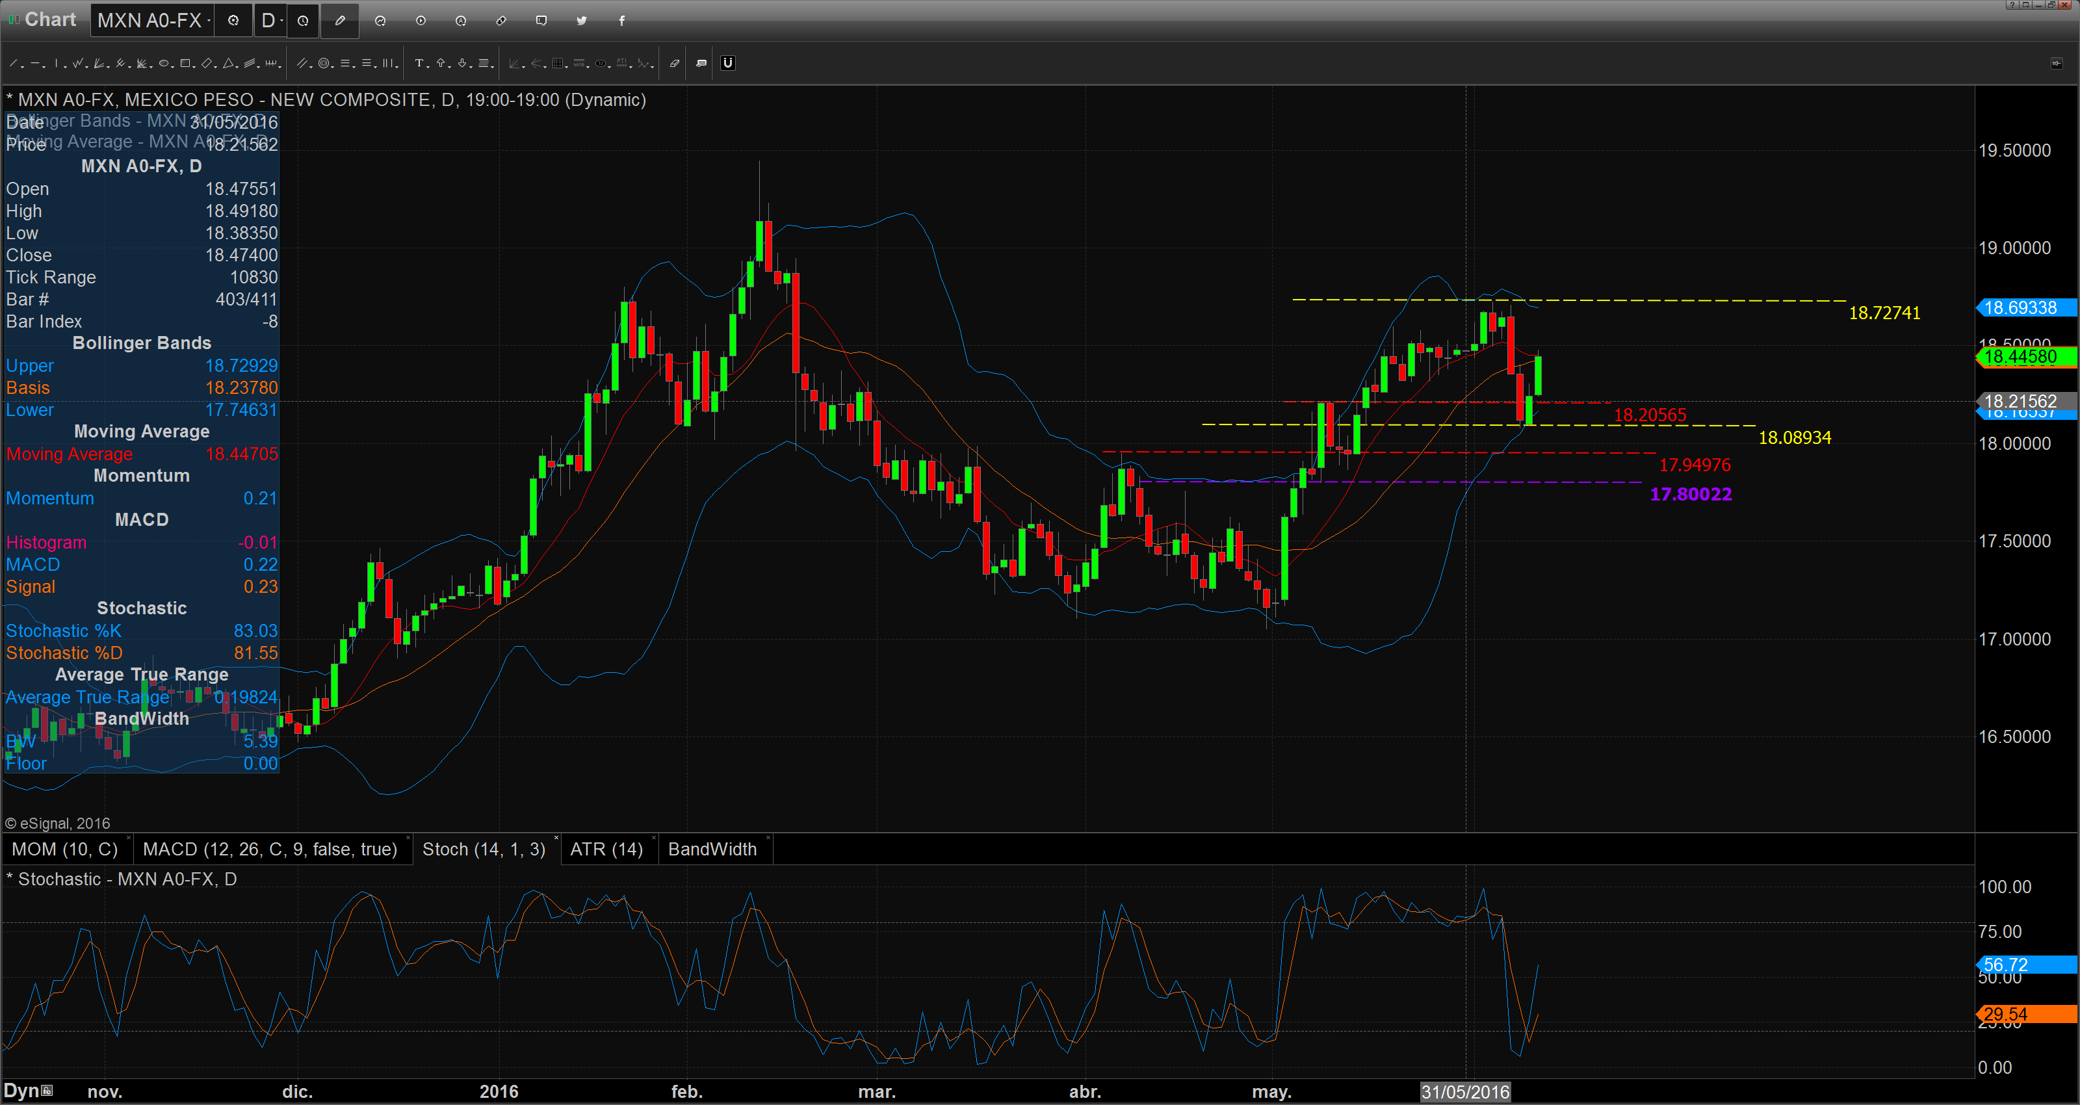The height and width of the screenshot is (1105, 2080).
Task: Expand the Text tool dropdown arrow
Action: click(429, 67)
